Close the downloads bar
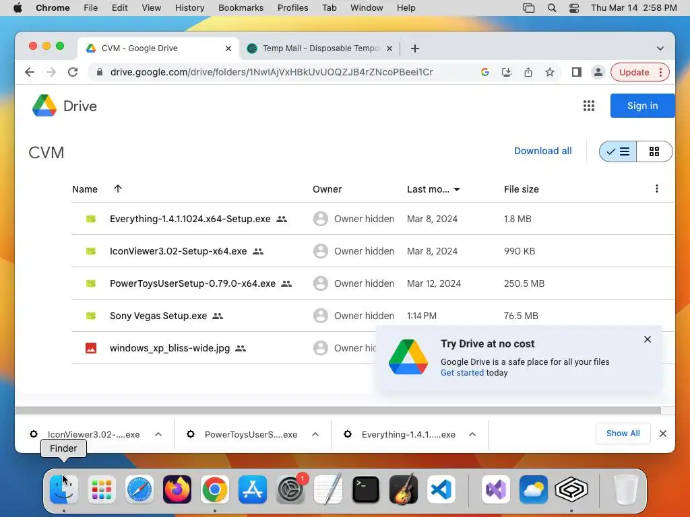690x517 pixels. point(663,434)
